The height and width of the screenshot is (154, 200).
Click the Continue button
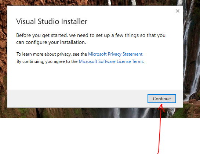162,98
